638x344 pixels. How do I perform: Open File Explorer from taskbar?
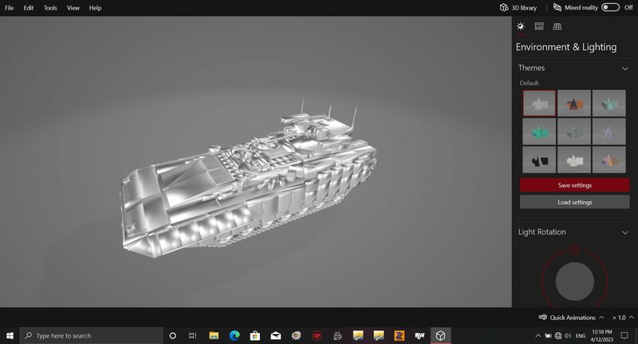click(214, 336)
